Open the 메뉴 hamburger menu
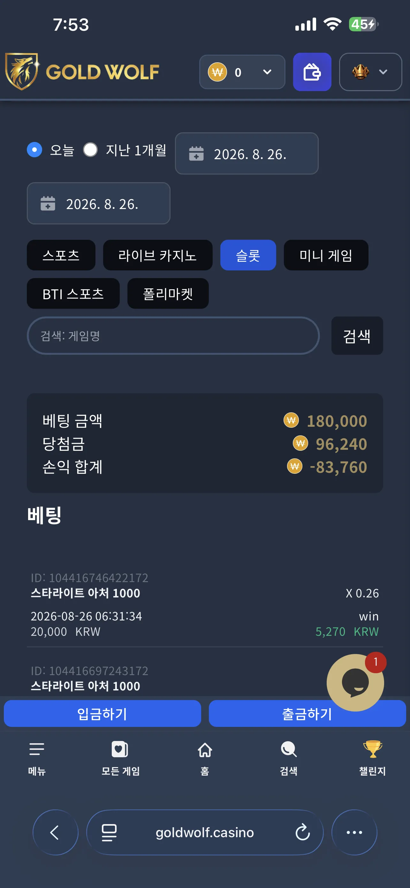Viewport: 410px width, 888px height. (x=37, y=758)
